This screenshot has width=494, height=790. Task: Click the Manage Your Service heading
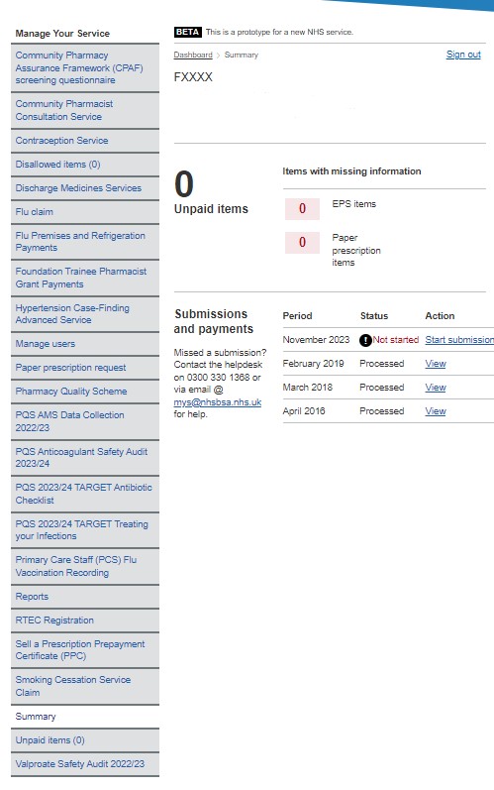pyautogui.click(x=62, y=34)
